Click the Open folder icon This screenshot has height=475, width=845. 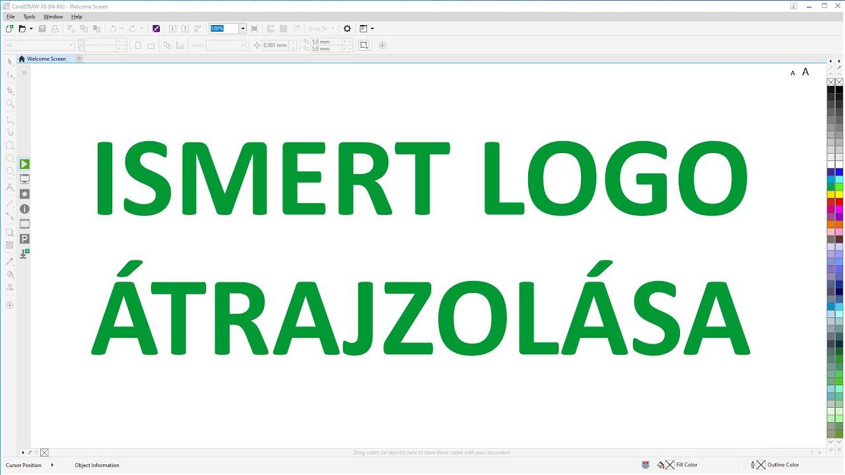(x=22, y=29)
